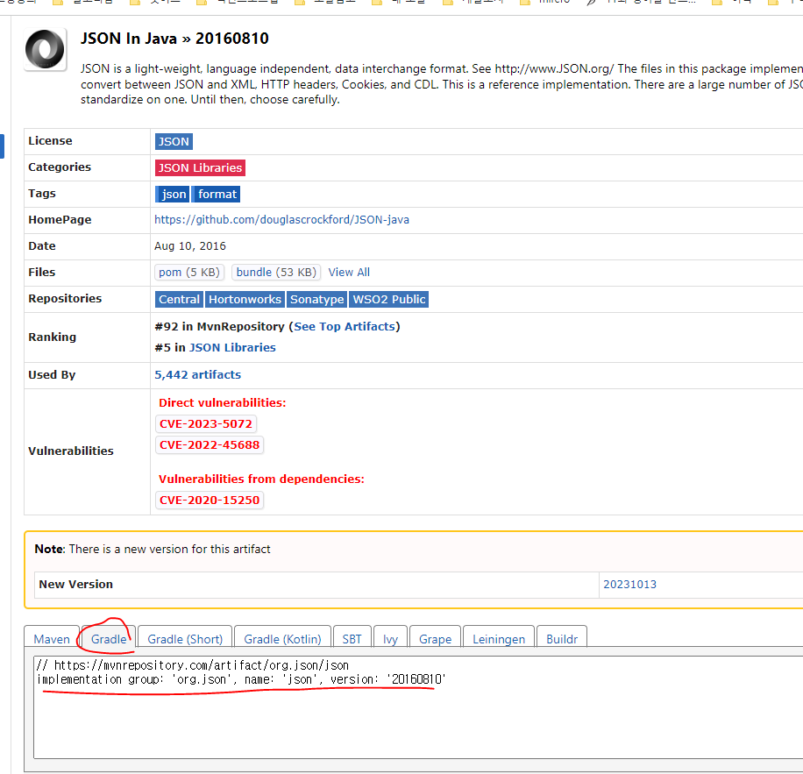The height and width of the screenshot is (774, 803).
Task: Click Vulnerabilities from dependencies heading
Action: coord(261,479)
